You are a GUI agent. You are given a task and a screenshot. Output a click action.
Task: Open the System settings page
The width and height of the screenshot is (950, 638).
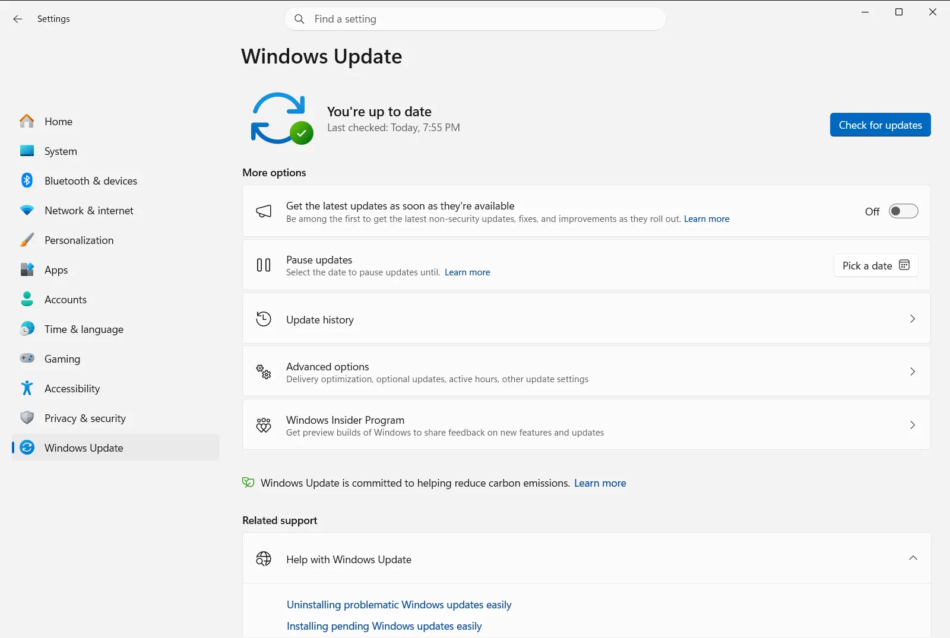[116, 151]
